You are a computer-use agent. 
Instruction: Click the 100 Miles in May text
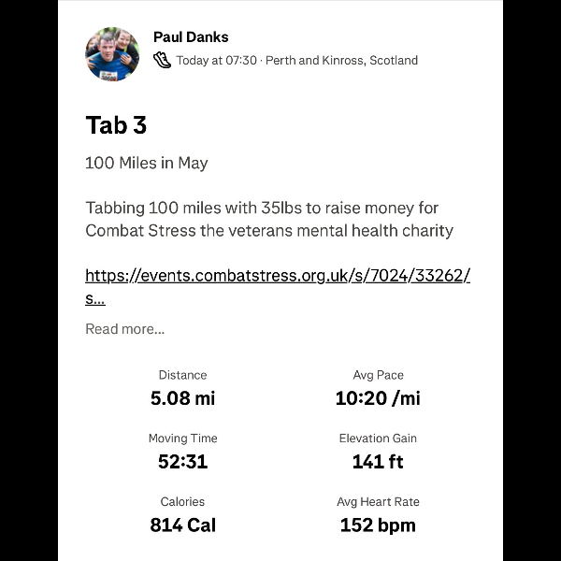(x=147, y=163)
